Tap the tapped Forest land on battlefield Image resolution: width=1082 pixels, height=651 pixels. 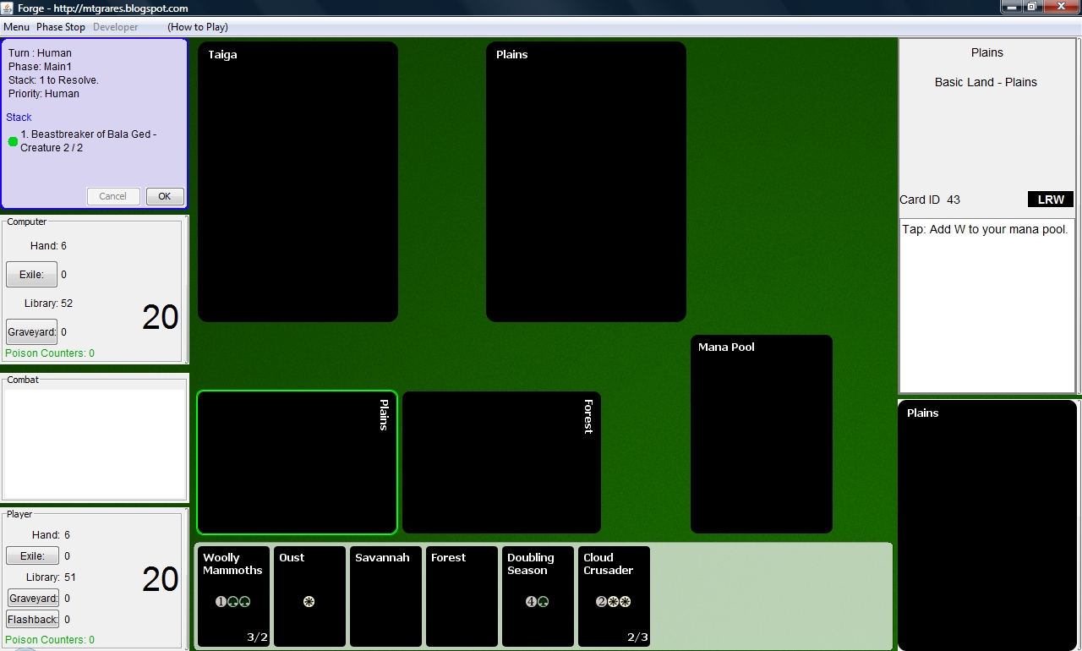pos(501,462)
